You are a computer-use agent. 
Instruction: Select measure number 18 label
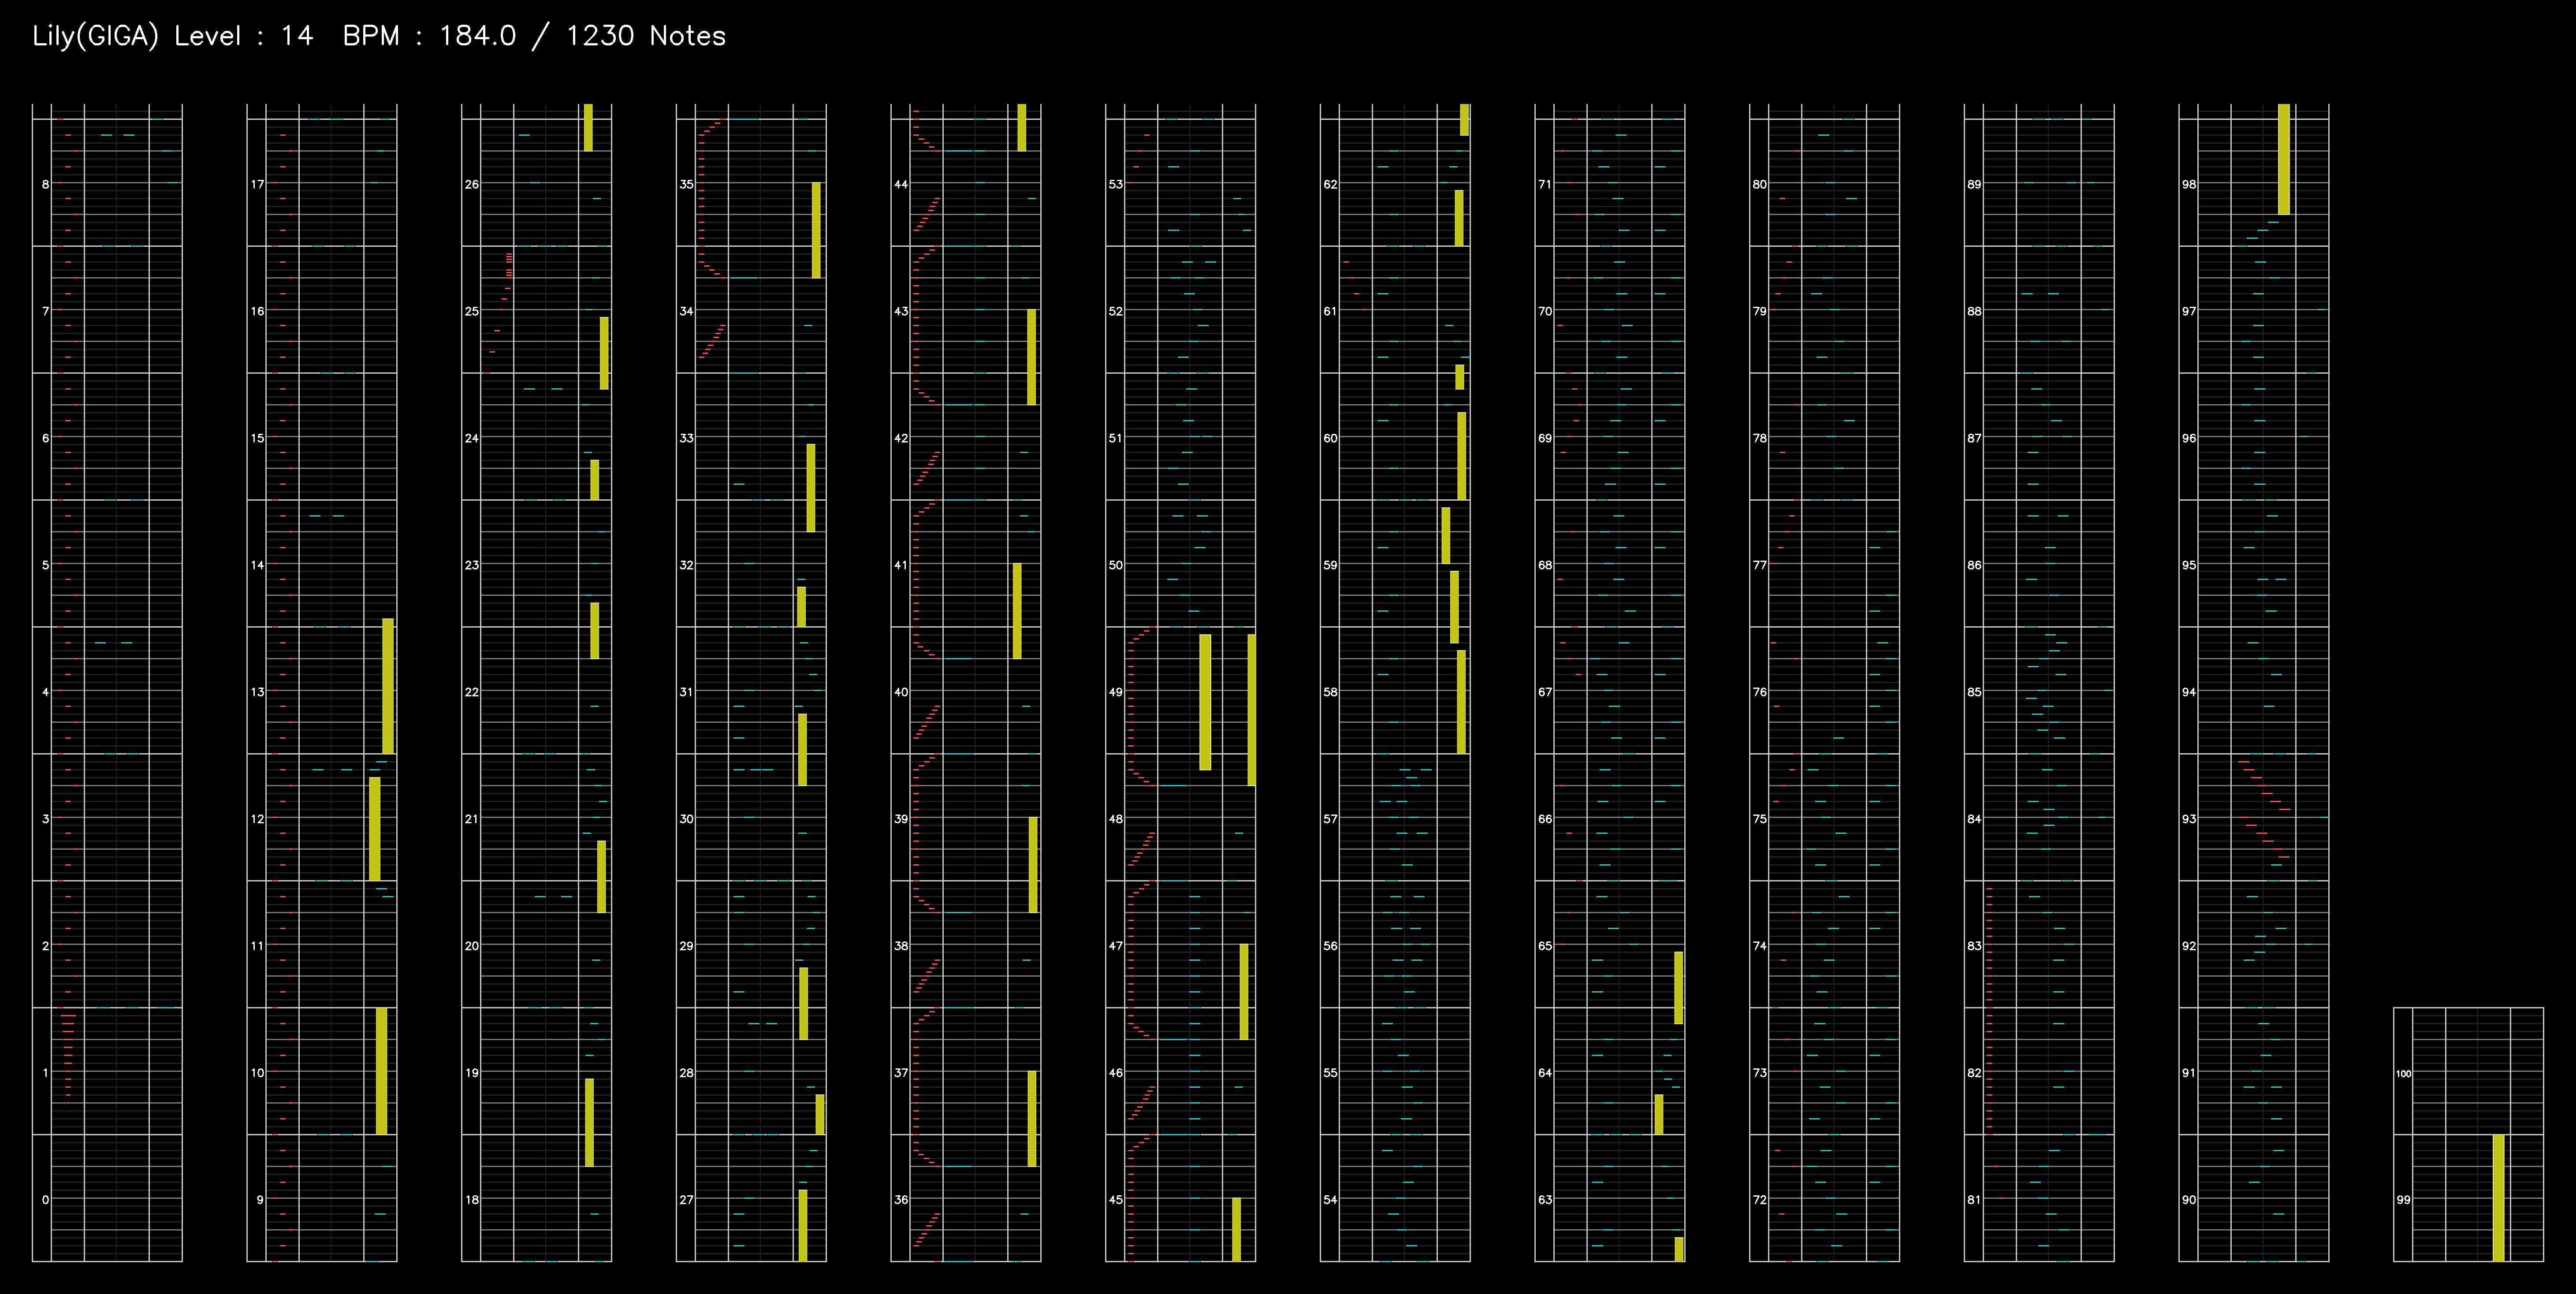point(472,1199)
